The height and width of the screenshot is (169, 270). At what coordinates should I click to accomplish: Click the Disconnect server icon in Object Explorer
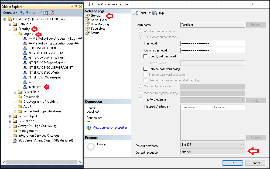click(x=28, y=13)
